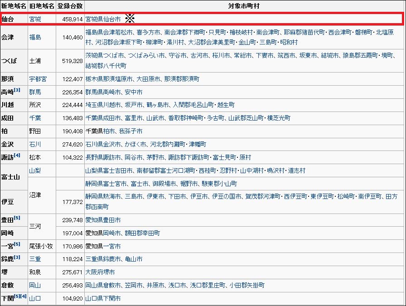Click the かほく市 link
The width and height of the screenshot is (406, 306).
tap(134, 144)
